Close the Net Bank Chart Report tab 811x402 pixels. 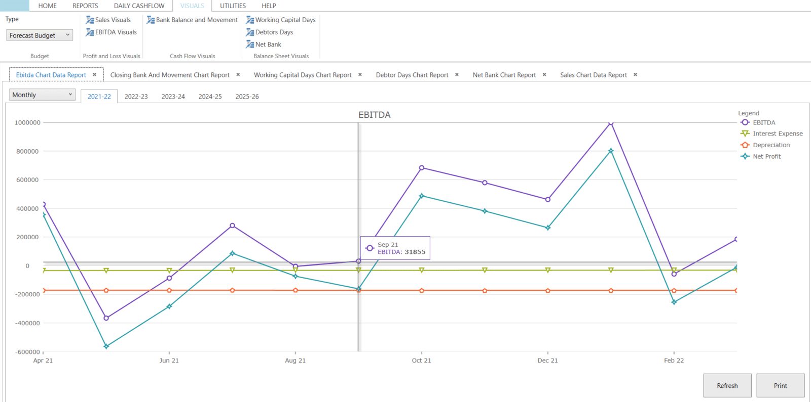544,75
